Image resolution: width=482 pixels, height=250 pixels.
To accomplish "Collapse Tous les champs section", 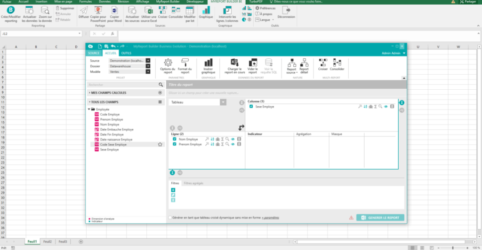I will [x=90, y=102].
